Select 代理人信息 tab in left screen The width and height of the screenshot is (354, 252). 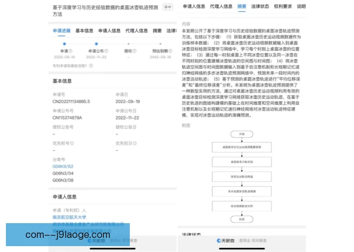point(137,31)
